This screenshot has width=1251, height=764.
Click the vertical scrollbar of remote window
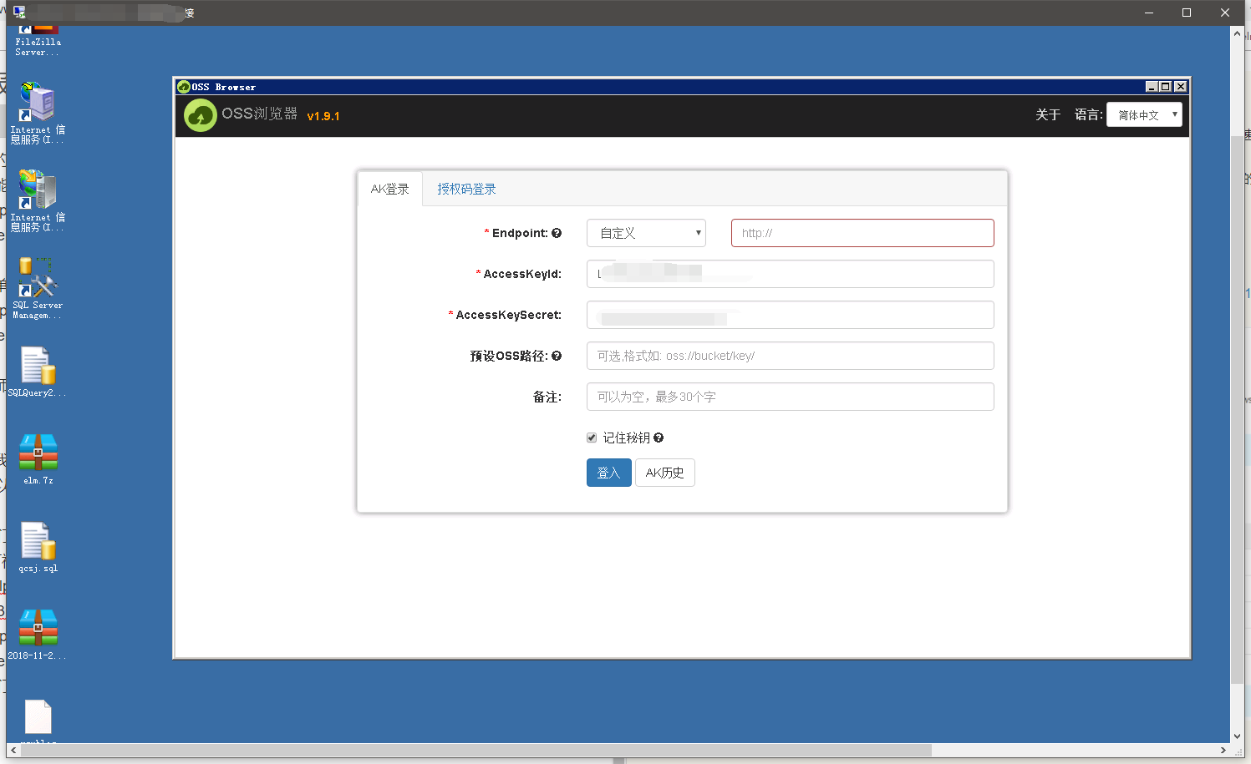tap(1237, 409)
